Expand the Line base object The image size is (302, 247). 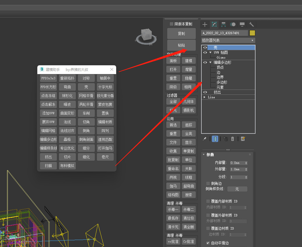pyautogui.click(x=205, y=97)
